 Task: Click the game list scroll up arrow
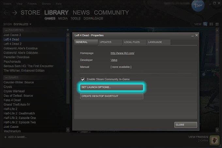click(68, 35)
